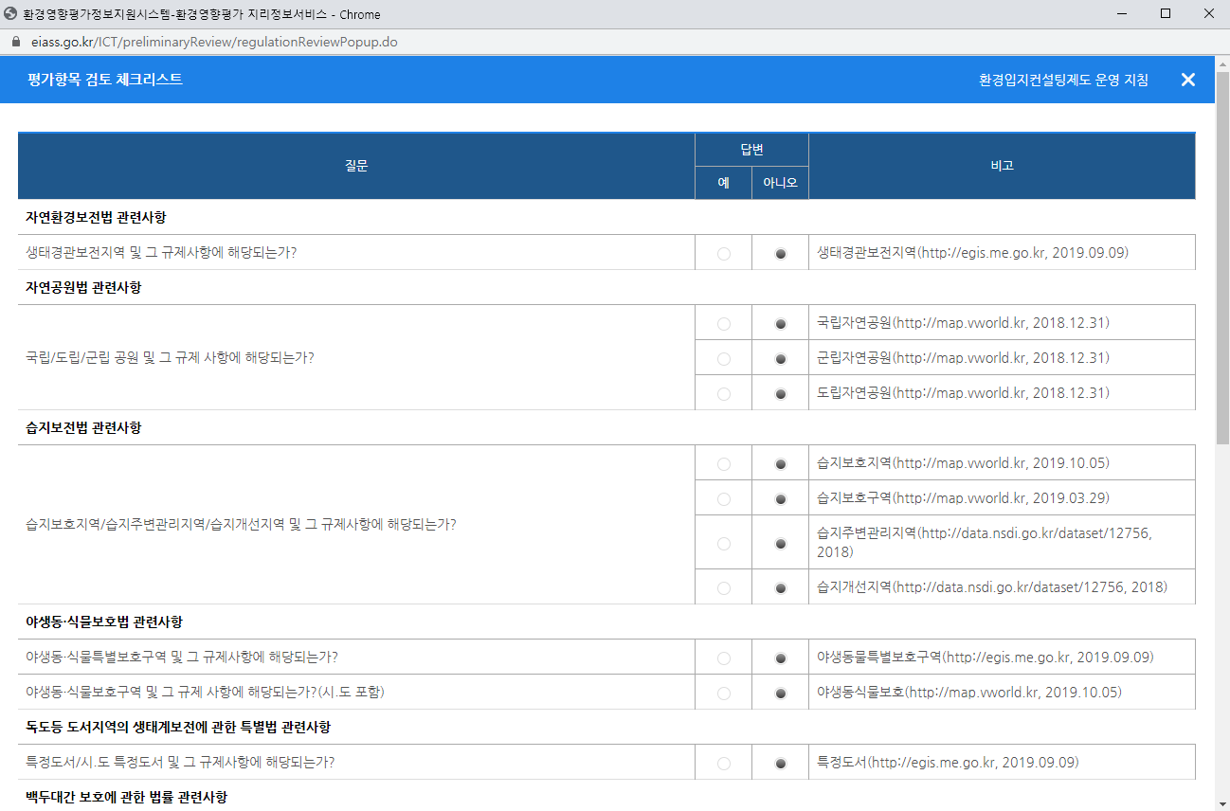The width and height of the screenshot is (1230, 811).
Task: Click the address bar URL text
Action: click(214, 43)
